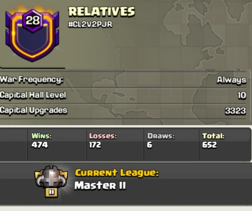The width and height of the screenshot is (252, 211).
Task: Tap the Capital Upgrades value 3323
Action: pos(236,111)
